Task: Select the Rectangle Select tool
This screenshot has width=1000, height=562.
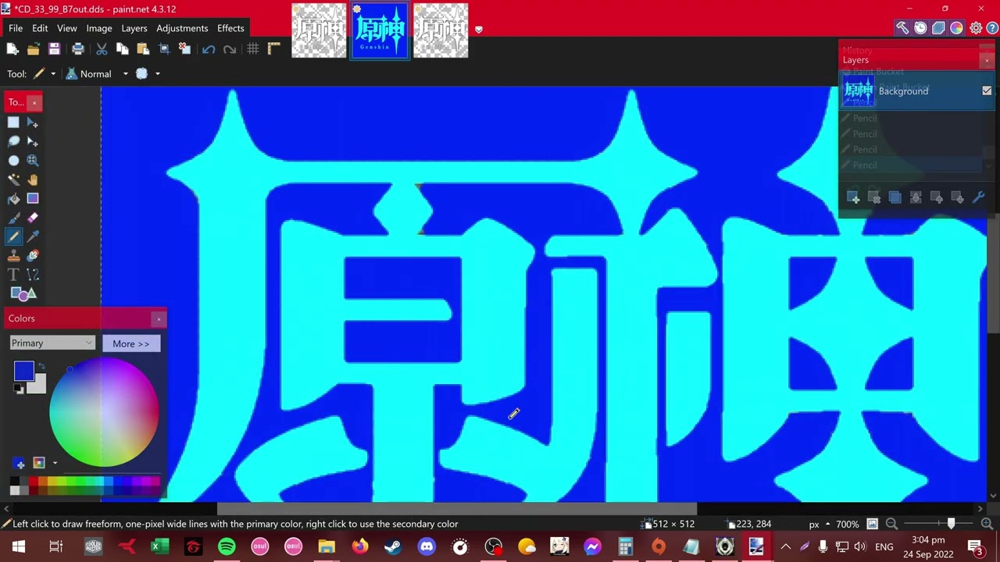Action: (13, 123)
